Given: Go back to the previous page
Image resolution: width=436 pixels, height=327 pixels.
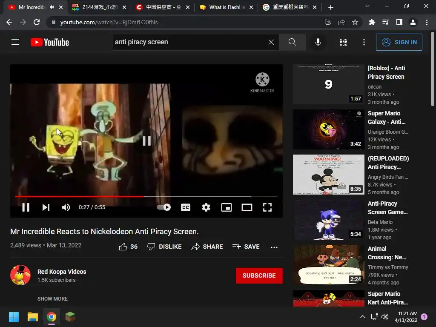Looking at the screenshot, I should (9, 22).
